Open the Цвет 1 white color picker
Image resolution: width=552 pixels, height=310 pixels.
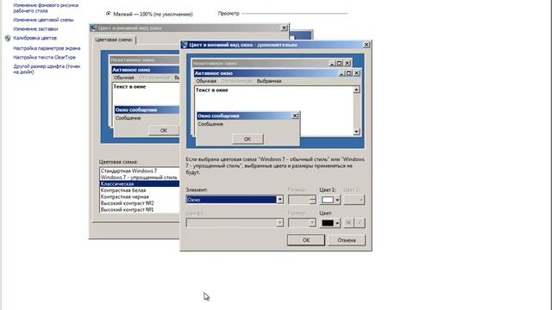click(329, 200)
